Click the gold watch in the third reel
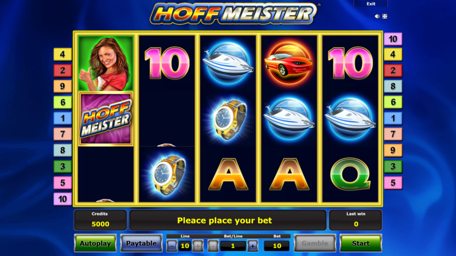The height and width of the screenshot is (256, 456). [x=228, y=119]
